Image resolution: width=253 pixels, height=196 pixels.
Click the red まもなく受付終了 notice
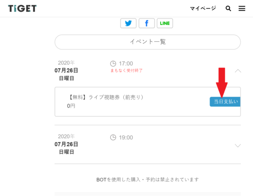pyautogui.click(x=126, y=71)
